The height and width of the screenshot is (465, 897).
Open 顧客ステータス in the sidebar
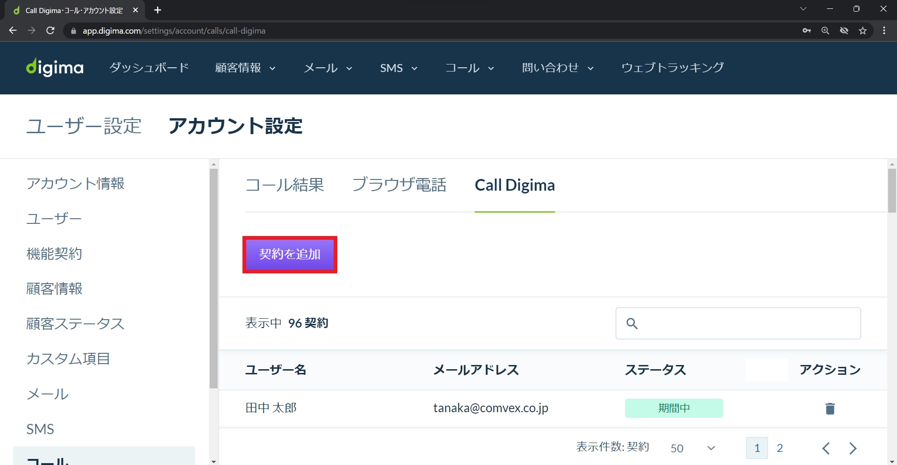(x=75, y=324)
